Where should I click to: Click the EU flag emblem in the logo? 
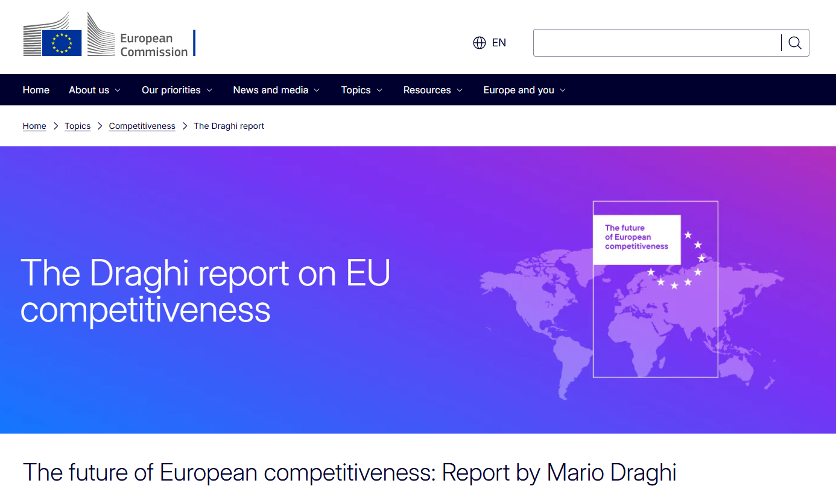[x=62, y=43]
